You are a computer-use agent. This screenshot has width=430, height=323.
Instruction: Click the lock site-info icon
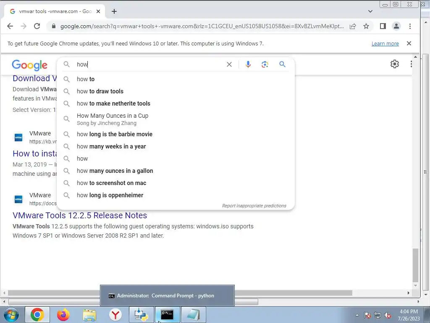tap(54, 26)
